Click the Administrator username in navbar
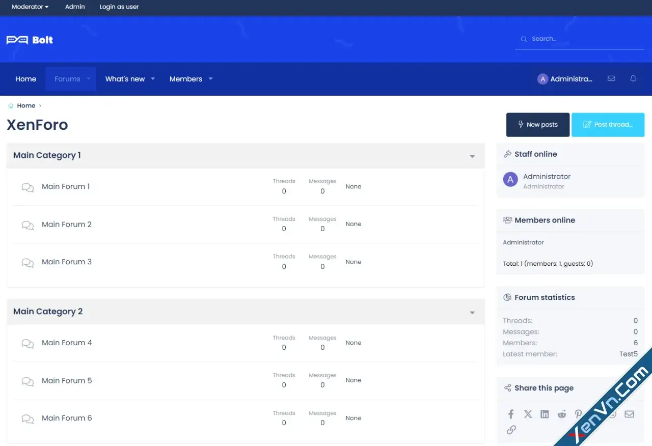 (571, 79)
